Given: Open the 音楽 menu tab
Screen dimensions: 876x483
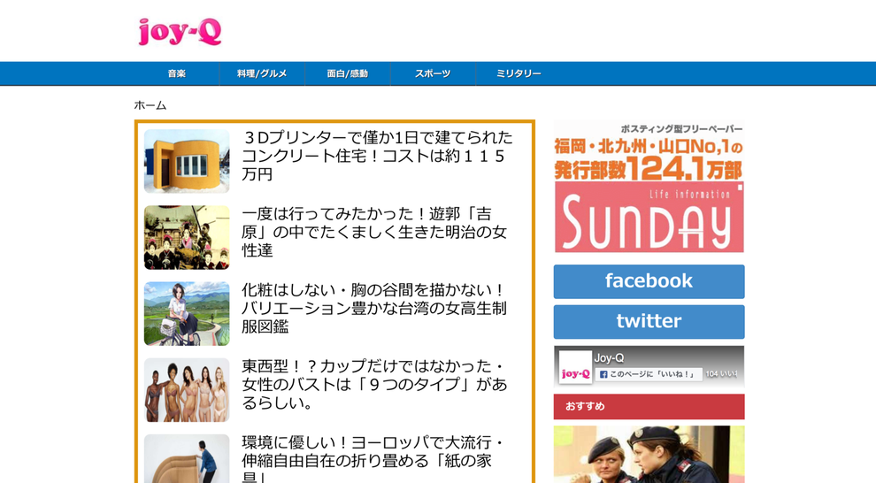Looking at the screenshot, I should (176, 73).
